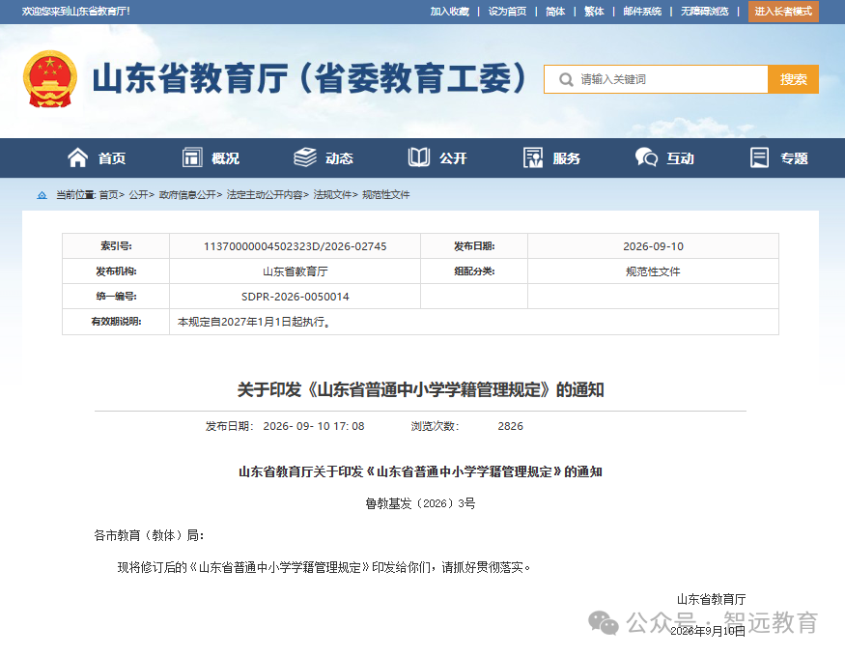Image resolution: width=845 pixels, height=656 pixels.
Task: Click the 统一编号 value SDPR-2026-0050014
Action: 295,297
